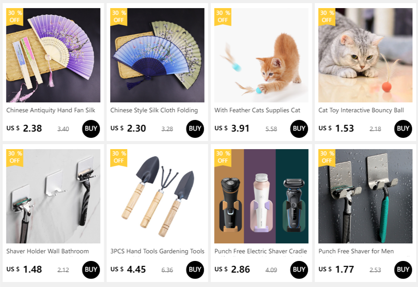The height and width of the screenshot is (287, 418).
Task: Open the 'With Feather Cats Supplies Cat' title link
Action: click(x=257, y=110)
